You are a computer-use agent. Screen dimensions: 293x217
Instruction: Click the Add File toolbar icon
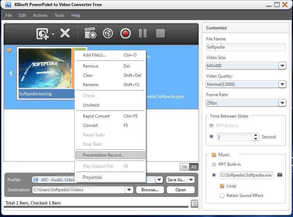click(x=43, y=34)
